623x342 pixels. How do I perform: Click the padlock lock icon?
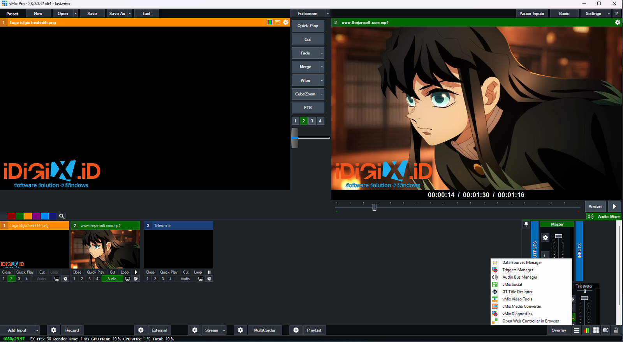pyautogui.click(x=616, y=330)
